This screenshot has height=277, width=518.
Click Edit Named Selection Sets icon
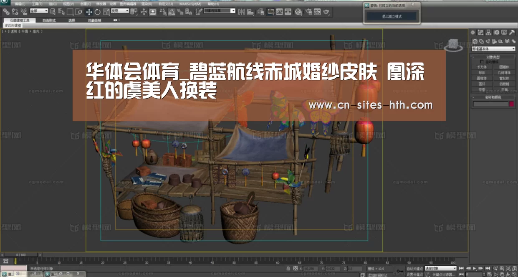click(x=199, y=12)
